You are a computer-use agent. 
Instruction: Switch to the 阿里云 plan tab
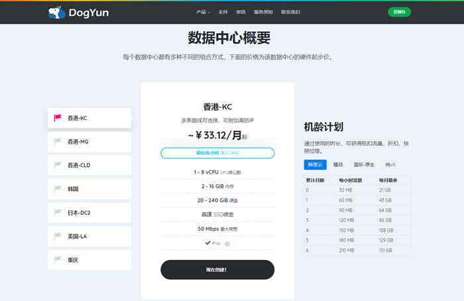(315, 164)
